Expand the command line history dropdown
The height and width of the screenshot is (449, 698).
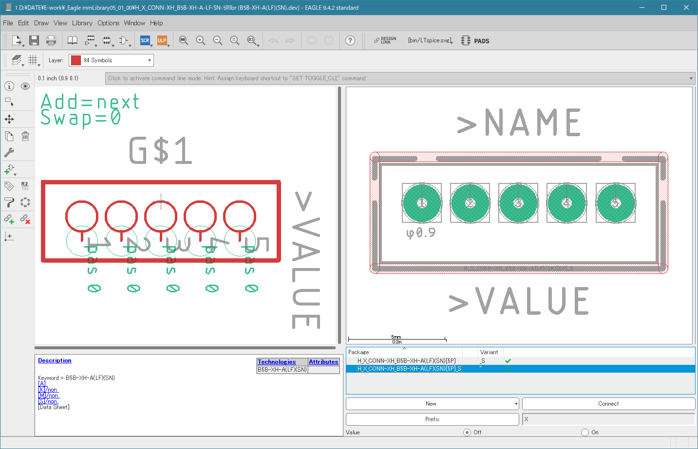691,78
